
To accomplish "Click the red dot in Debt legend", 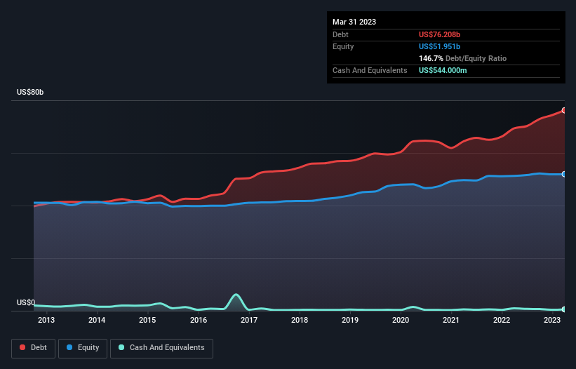I will [x=22, y=347].
